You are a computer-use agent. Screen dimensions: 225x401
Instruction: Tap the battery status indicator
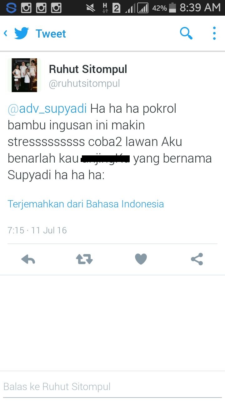[x=172, y=8]
